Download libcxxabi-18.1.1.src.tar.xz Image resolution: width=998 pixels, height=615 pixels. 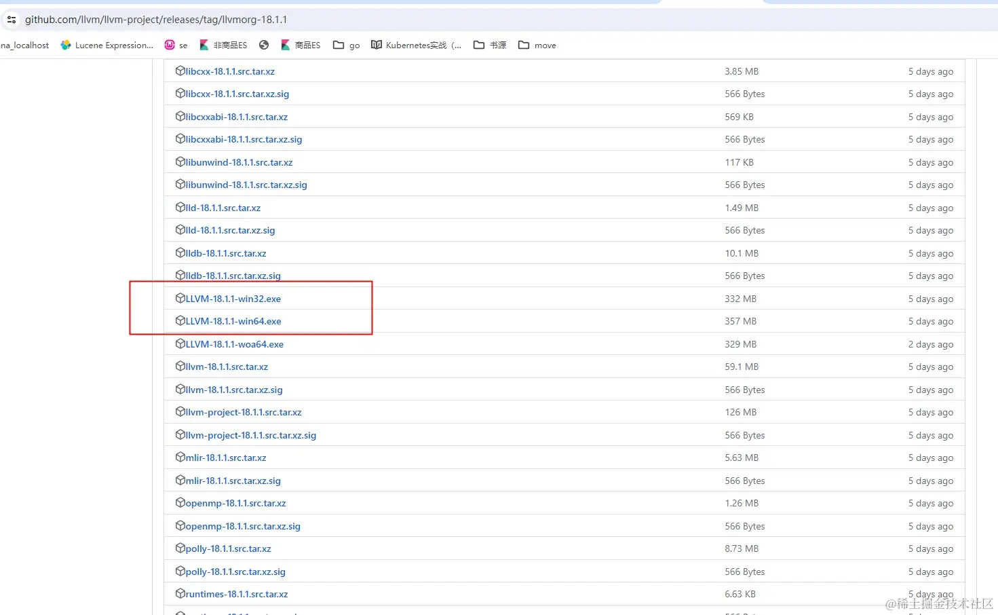pyautogui.click(x=237, y=117)
